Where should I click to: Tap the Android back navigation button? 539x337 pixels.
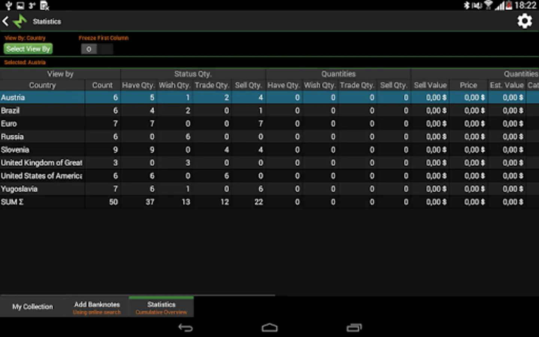tap(185, 328)
